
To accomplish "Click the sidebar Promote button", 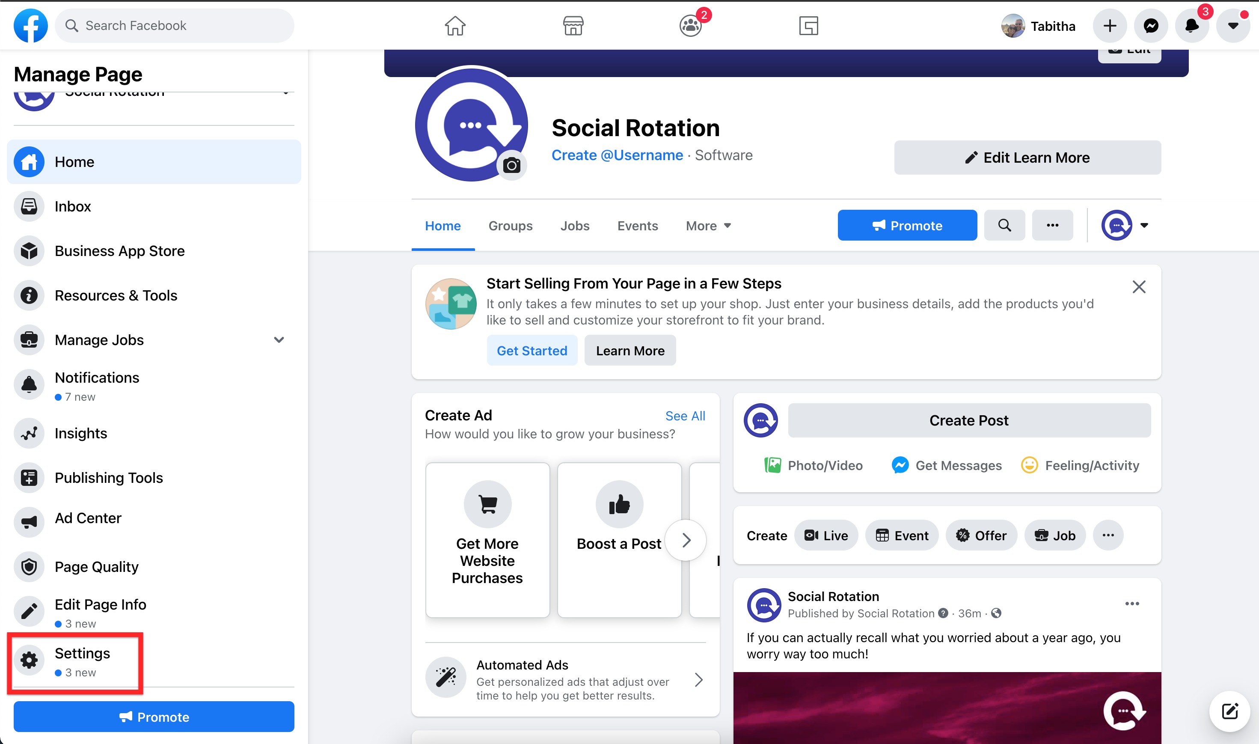I will 154,717.
